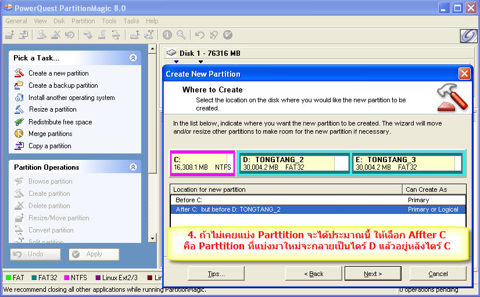This screenshot has width=480, height=297.
Task: Click the Apply checkmark toolbar icon
Action: pyautogui.click(x=228, y=35)
